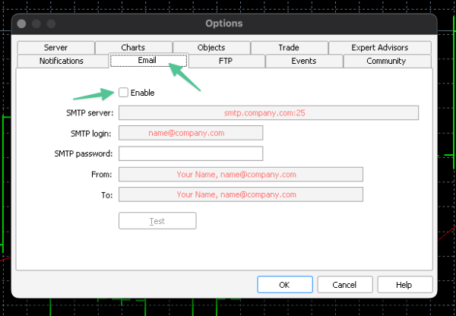Viewport: 456px width, 316px height.
Task: Select the Objects tab
Action: click(x=211, y=48)
